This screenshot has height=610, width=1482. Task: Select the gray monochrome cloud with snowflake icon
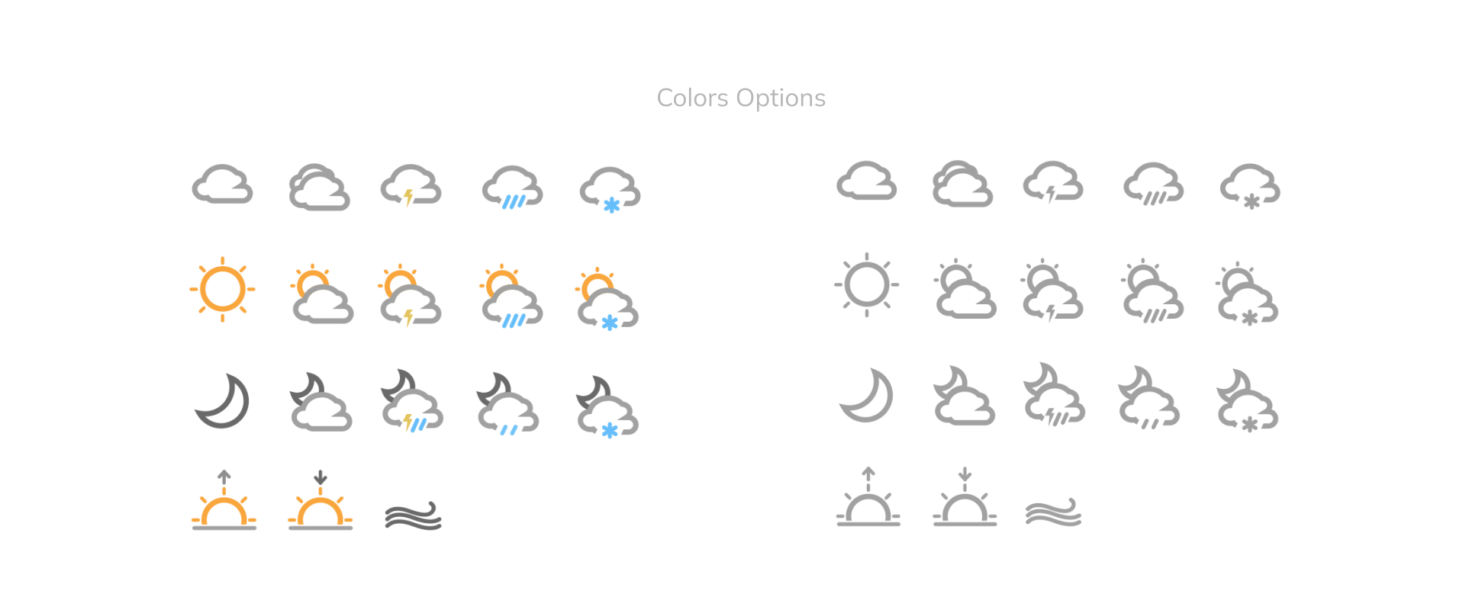(1250, 187)
